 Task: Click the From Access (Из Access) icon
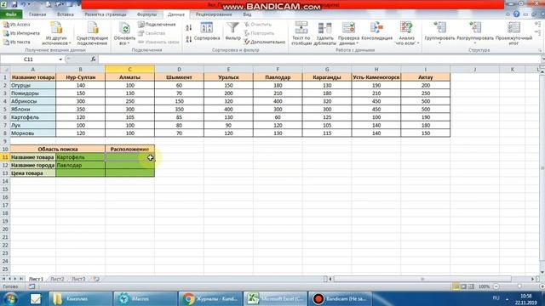tap(6, 25)
